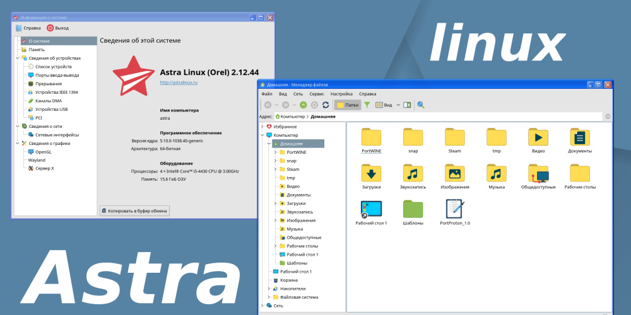This screenshot has width=631, height=315.
Task: Open the forward history dropdown arrow
Action: pos(294,105)
